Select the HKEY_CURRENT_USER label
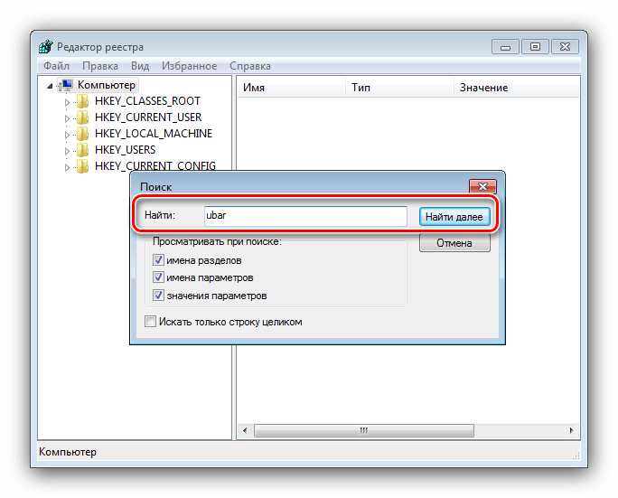This screenshot has width=618, height=498. [148, 117]
